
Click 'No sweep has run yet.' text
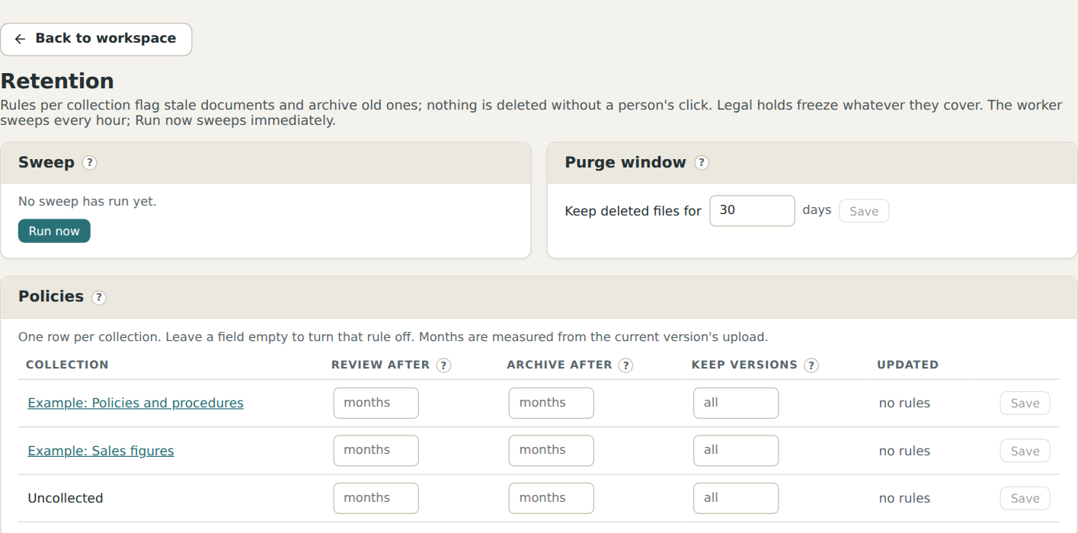point(87,202)
